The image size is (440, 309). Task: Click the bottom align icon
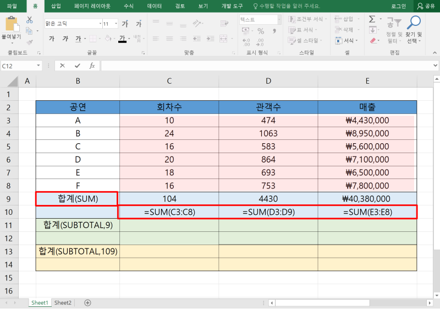[x=183, y=25]
